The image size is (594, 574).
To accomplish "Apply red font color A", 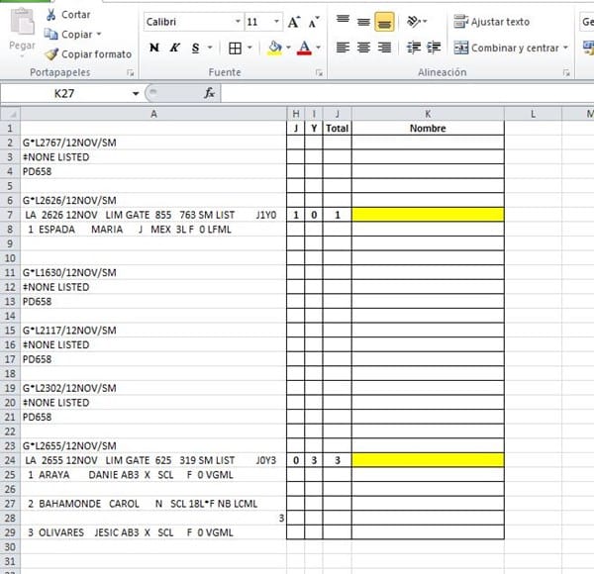I will [x=305, y=48].
